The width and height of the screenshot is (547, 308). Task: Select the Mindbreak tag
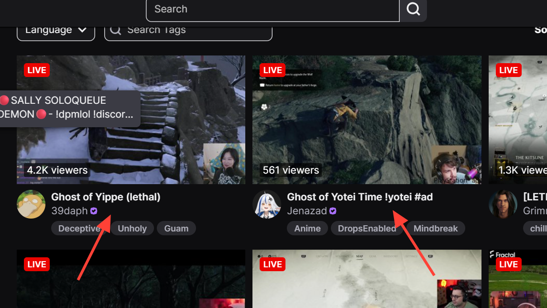tap(436, 229)
